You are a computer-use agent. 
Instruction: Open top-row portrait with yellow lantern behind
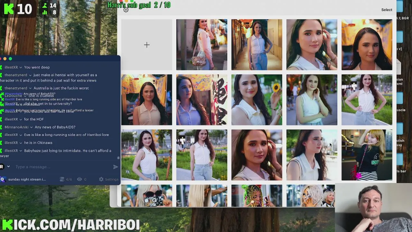[x=367, y=44]
